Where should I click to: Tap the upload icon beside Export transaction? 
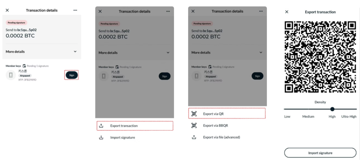click(x=101, y=126)
